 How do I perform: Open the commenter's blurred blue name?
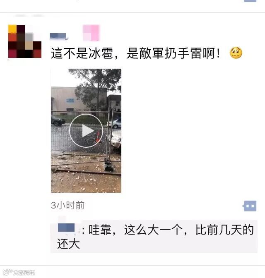coord(66,228)
